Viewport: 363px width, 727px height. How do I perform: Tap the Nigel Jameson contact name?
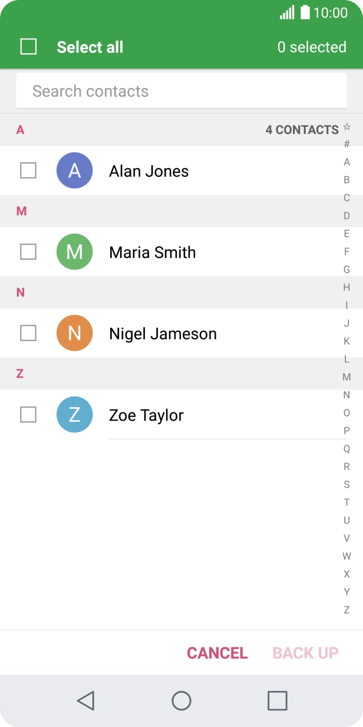click(163, 334)
